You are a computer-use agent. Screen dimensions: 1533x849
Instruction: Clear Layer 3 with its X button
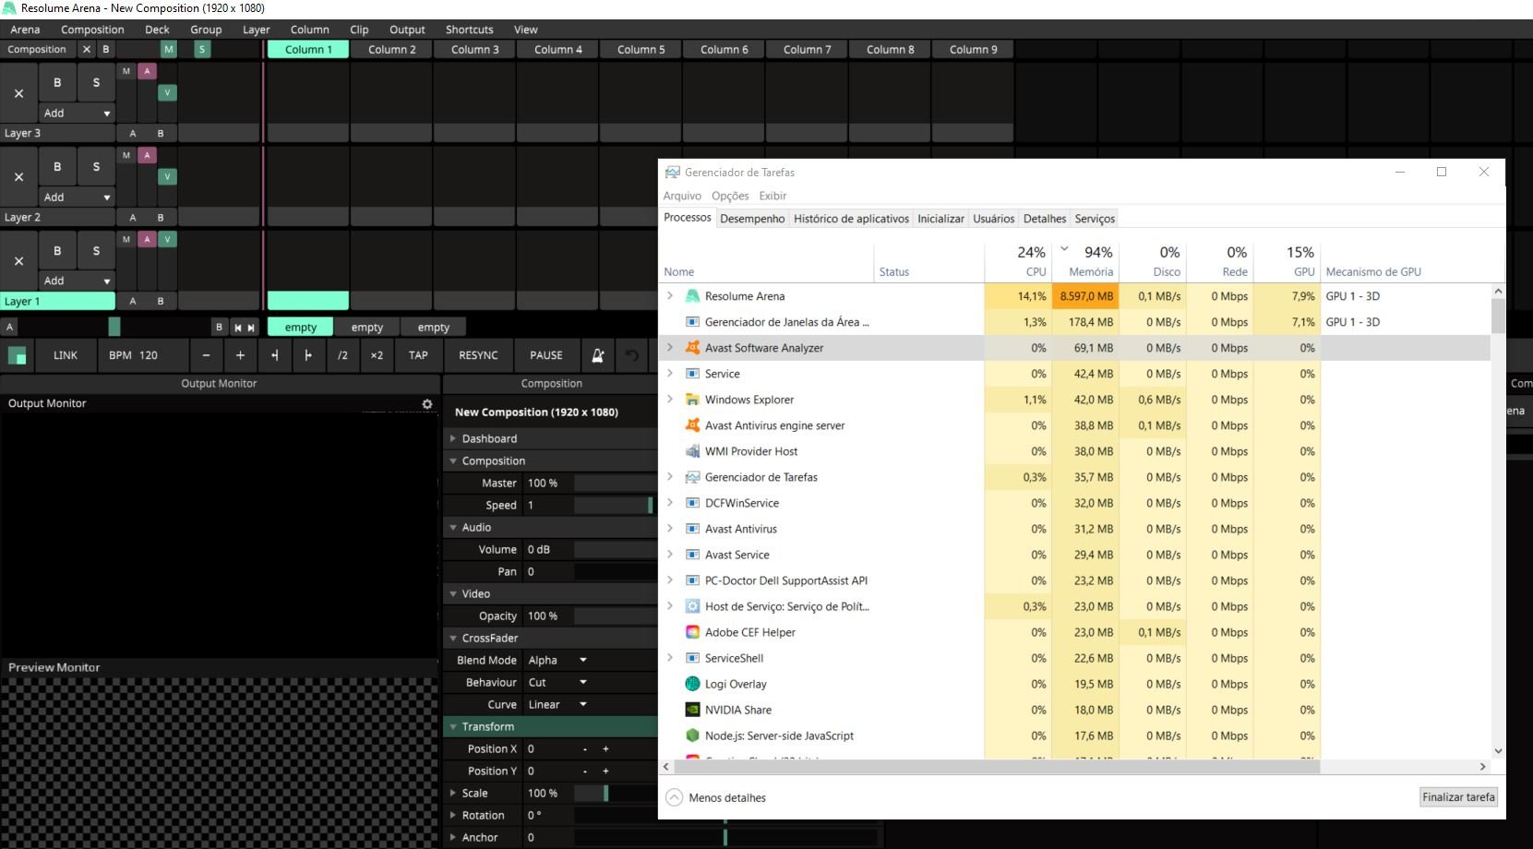coord(18,93)
